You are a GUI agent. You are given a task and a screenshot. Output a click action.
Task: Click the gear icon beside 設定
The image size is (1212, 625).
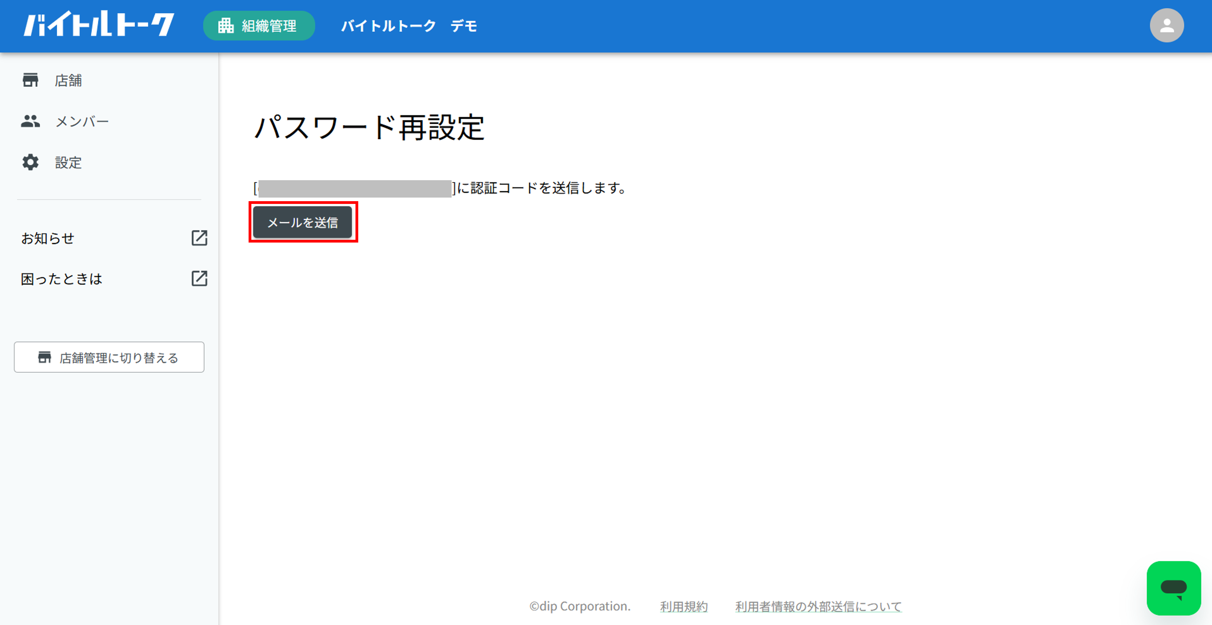[x=31, y=162]
